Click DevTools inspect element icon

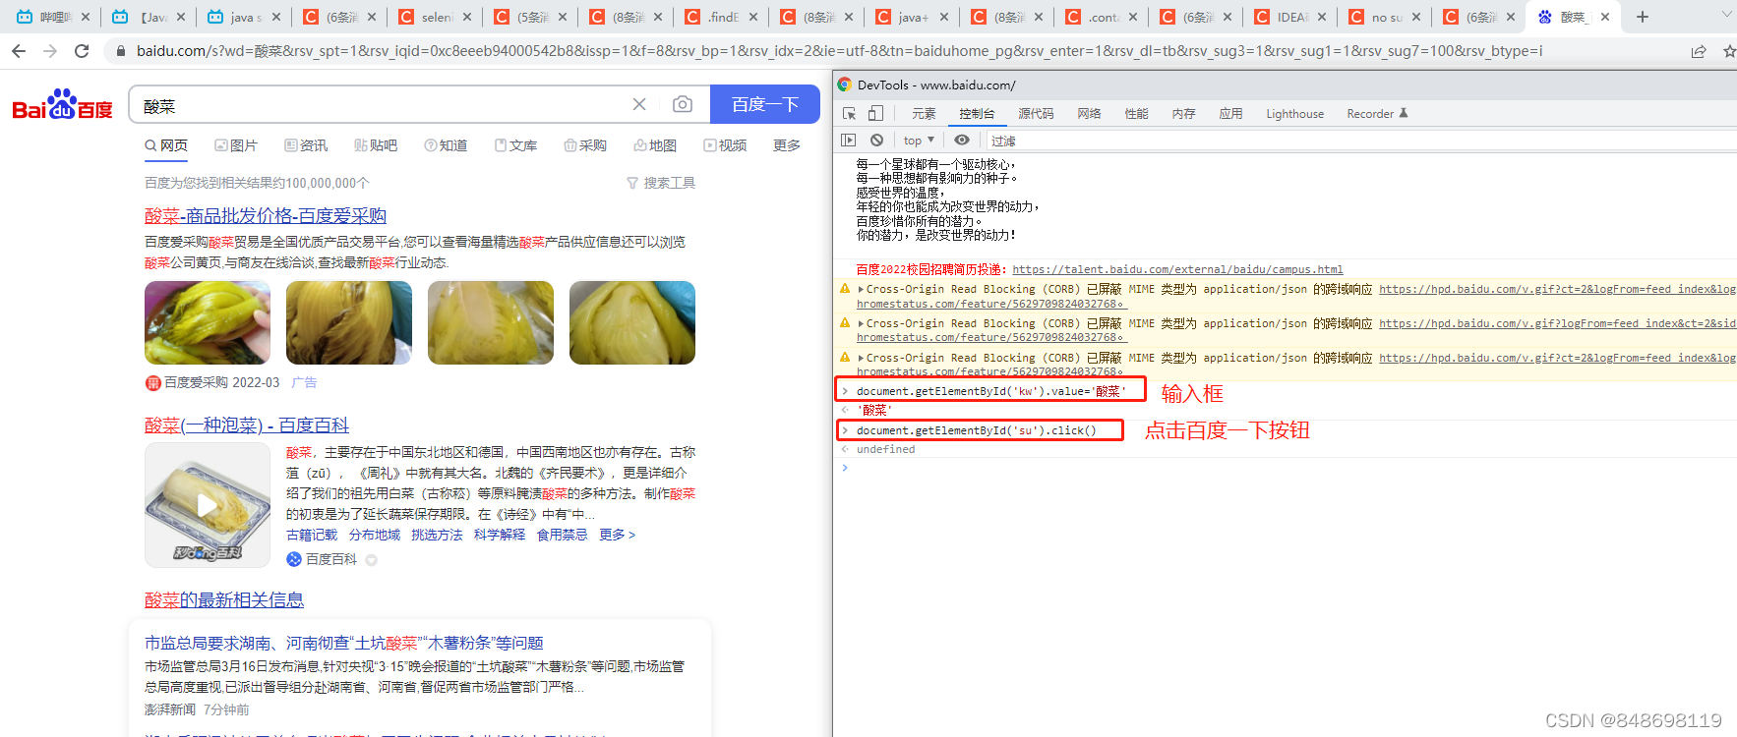850,114
